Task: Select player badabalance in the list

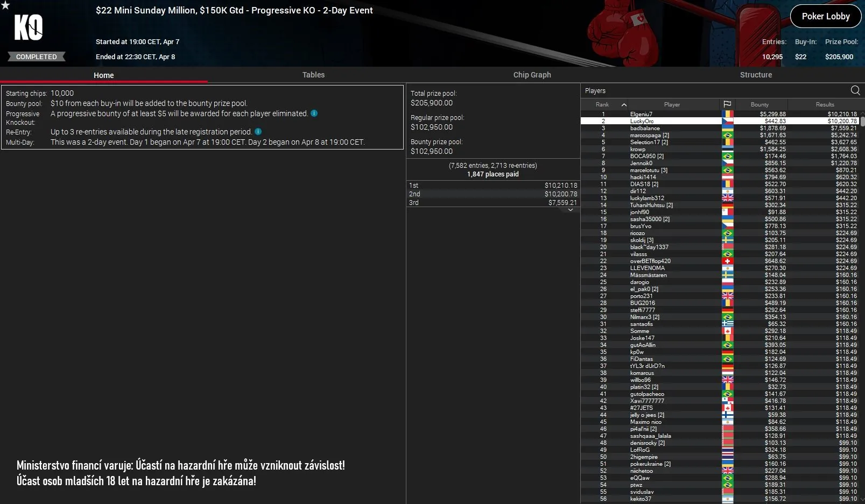Action: (x=720, y=128)
